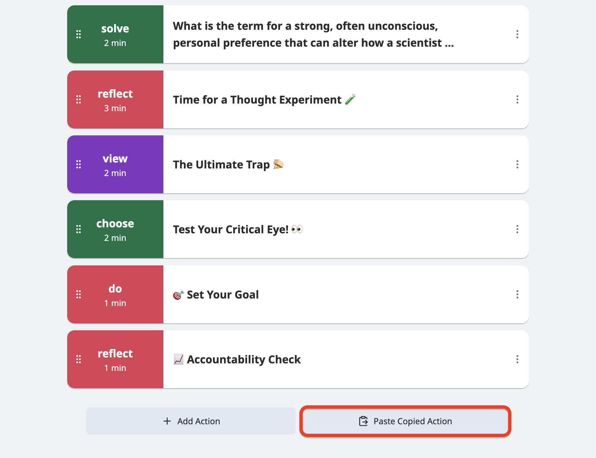Click the clipboard icon in Paste Copied Action

coord(363,421)
